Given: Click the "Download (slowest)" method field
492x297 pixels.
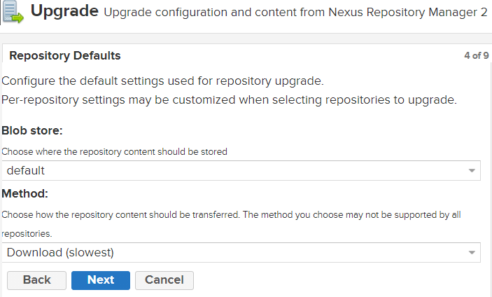Looking at the screenshot, I should (x=231, y=252).
